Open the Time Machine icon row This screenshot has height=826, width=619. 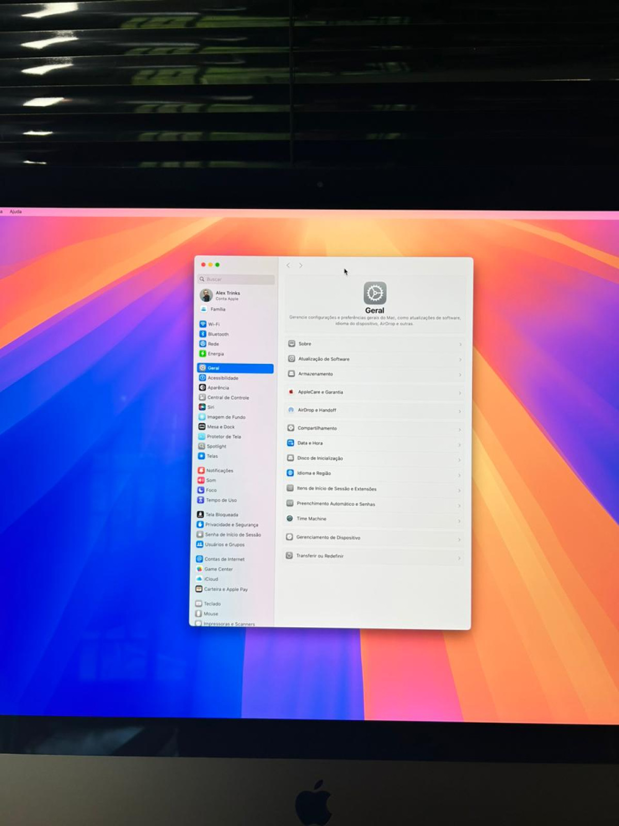tap(290, 519)
